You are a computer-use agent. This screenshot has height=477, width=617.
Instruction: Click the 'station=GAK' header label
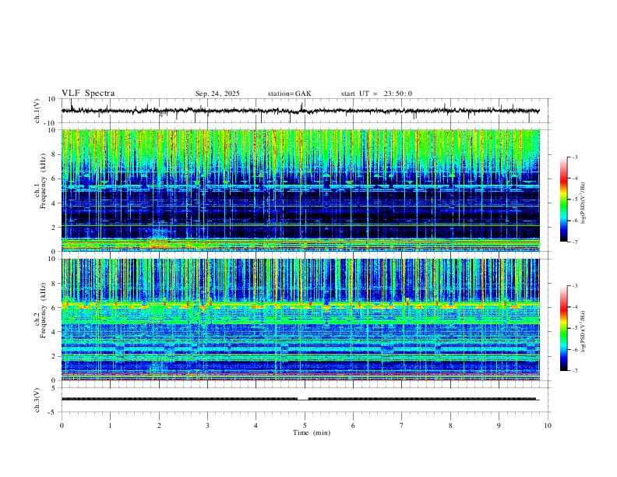point(289,94)
